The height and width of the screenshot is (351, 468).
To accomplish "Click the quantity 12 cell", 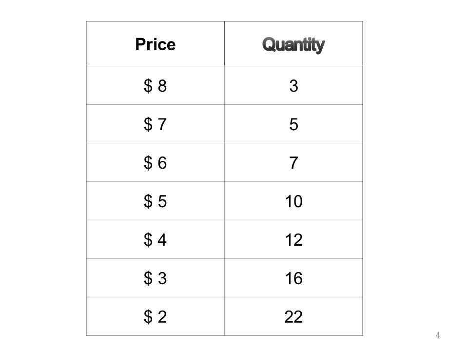I will point(293,239).
